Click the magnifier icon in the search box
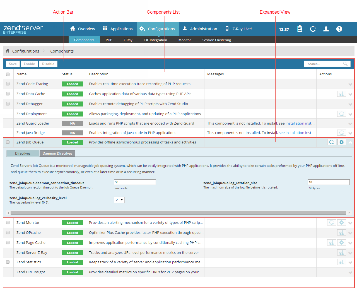 pyautogui.click(x=345, y=64)
